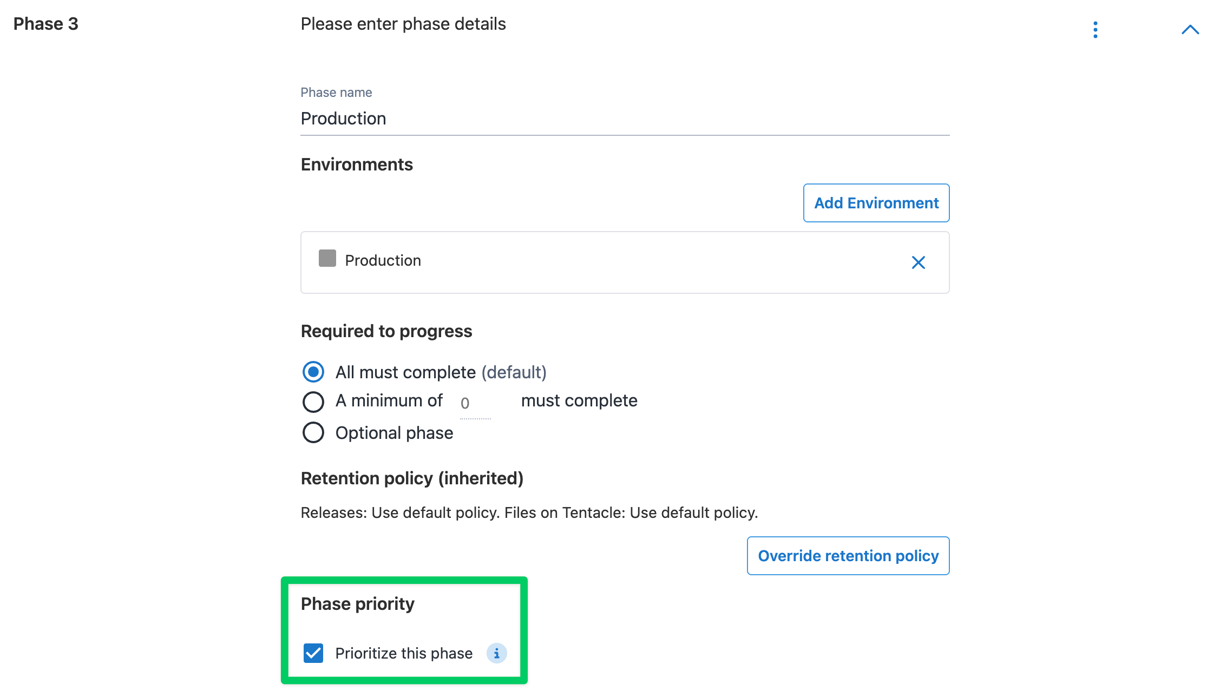Click Please enter phase details header
This screenshot has height=697, width=1220.
click(403, 24)
